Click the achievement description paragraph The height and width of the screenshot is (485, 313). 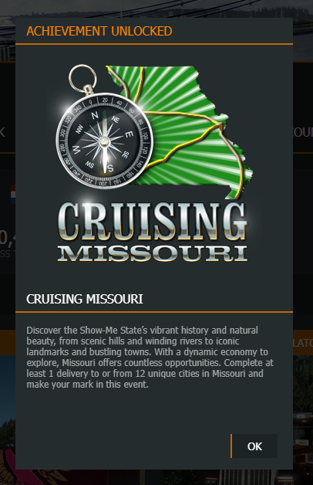pyautogui.click(x=150, y=357)
